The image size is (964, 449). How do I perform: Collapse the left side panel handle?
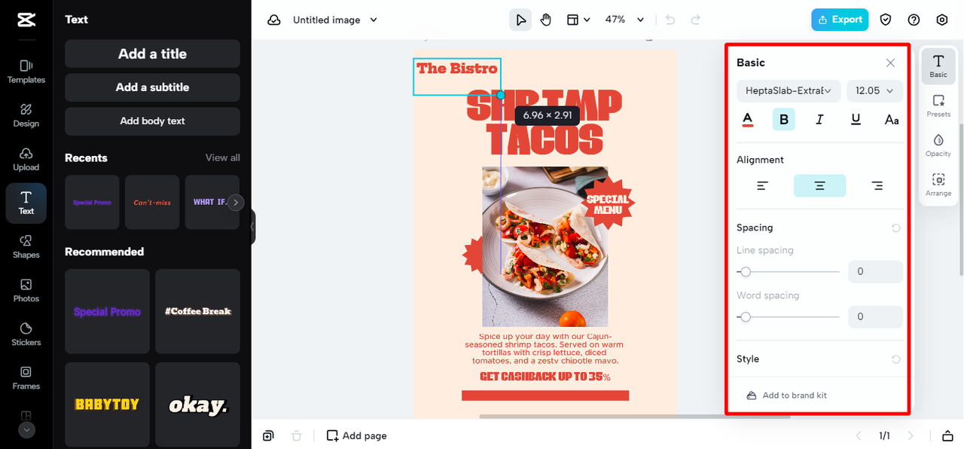click(x=253, y=227)
